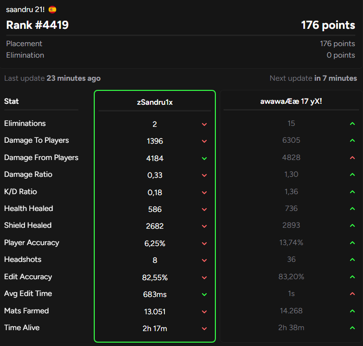The width and height of the screenshot is (363, 346).
Task: Click the 0 points elimination value
Action: tap(341, 55)
